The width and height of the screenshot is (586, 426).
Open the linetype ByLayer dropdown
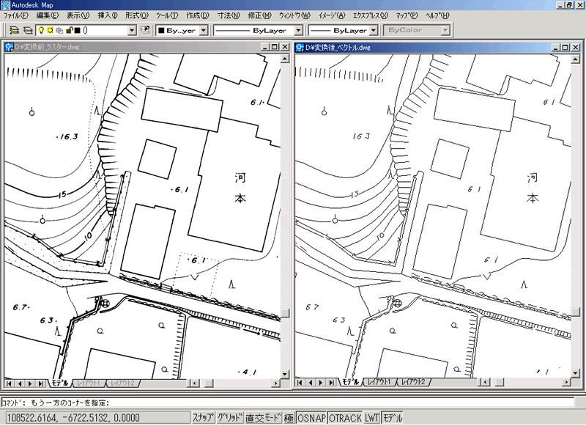[299, 31]
